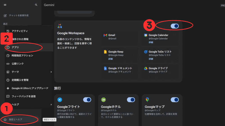Open 詳細 link under Google Calendar
Viewport: 225px width, 126px height.
point(151,42)
